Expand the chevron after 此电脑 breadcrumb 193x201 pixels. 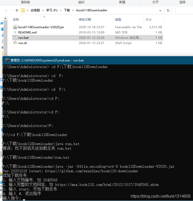43,10
